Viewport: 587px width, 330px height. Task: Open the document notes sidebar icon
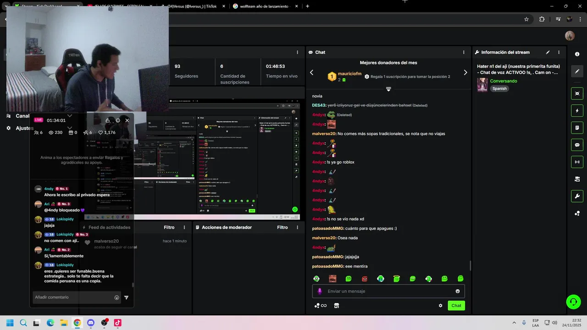pos(577,127)
